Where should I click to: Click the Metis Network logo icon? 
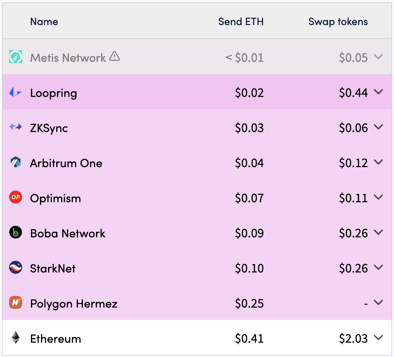[x=16, y=57]
